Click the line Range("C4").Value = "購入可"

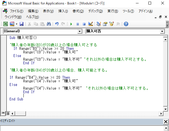point(50,81)
